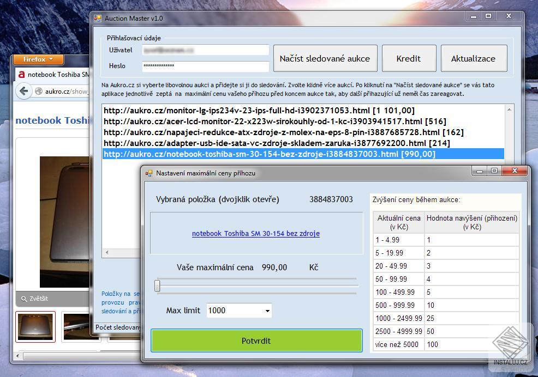This screenshot has width=538, height=377.
Task: Click the Nastavení maximální ceny dialog icon
Action: tap(148, 173)
